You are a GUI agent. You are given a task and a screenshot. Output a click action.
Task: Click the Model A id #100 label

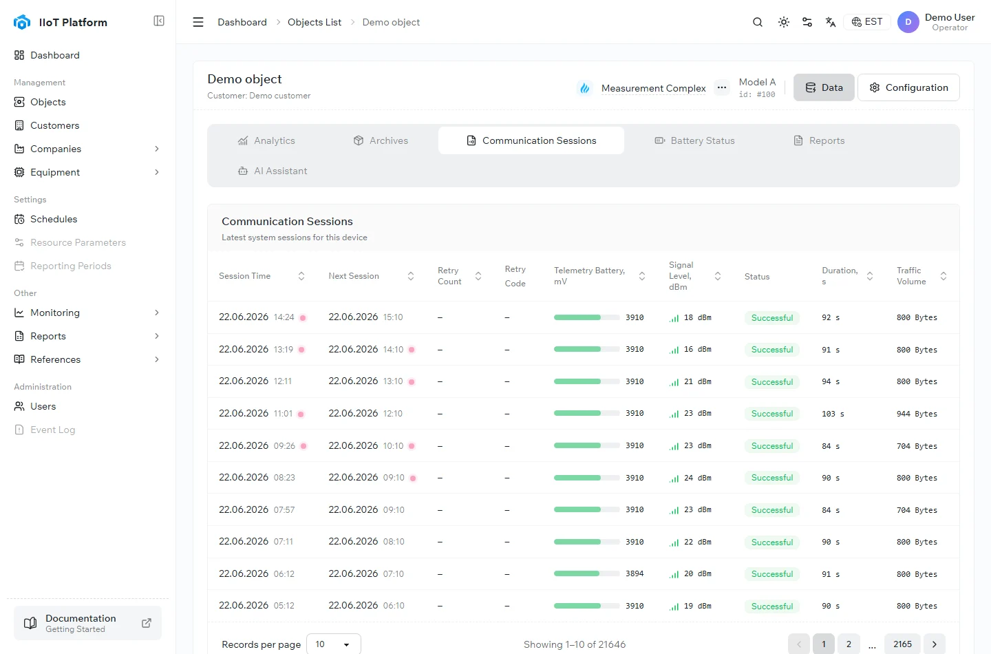(x=757, y=87)
